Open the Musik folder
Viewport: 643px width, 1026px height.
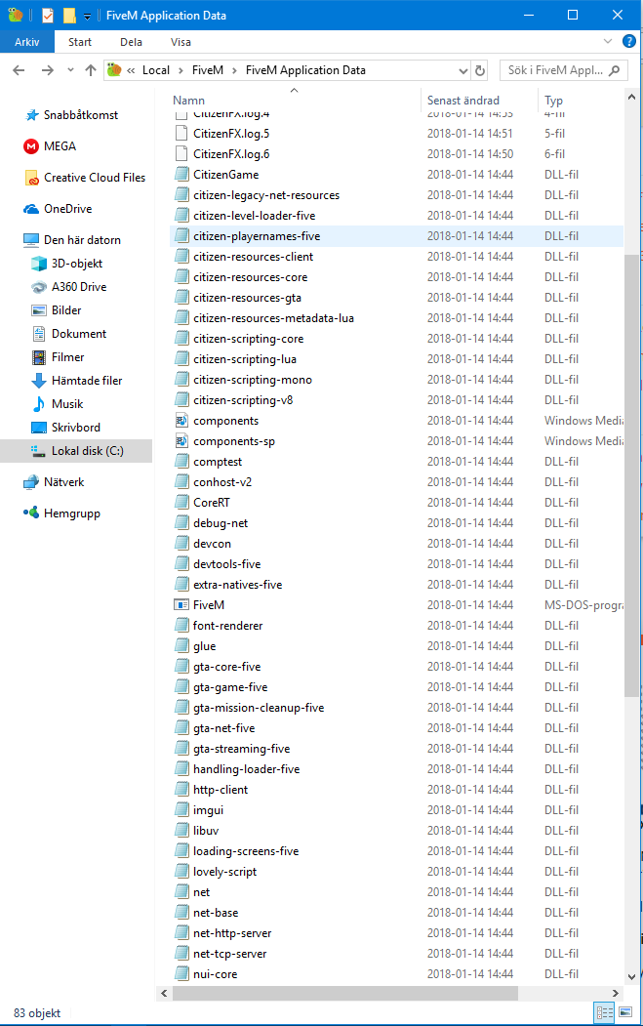(x=57, y=404)
